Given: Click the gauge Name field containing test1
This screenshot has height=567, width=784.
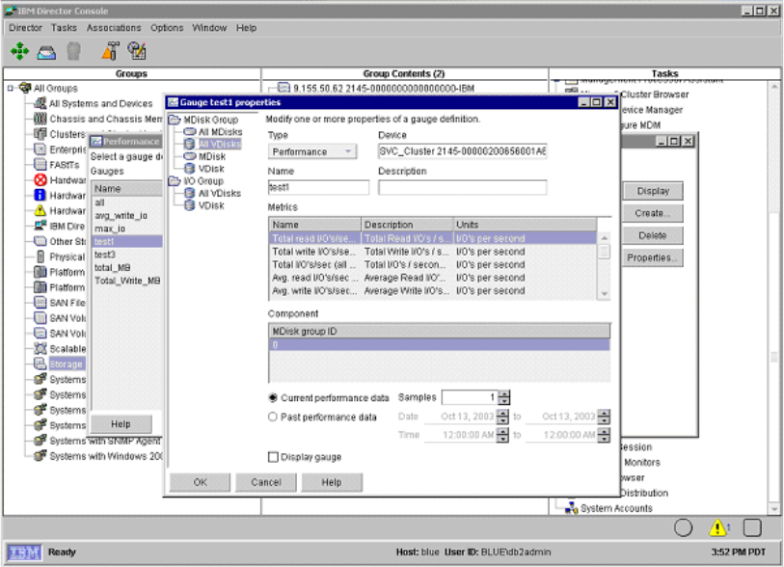Looking at the screenshot, I should (x=318, y=188).
